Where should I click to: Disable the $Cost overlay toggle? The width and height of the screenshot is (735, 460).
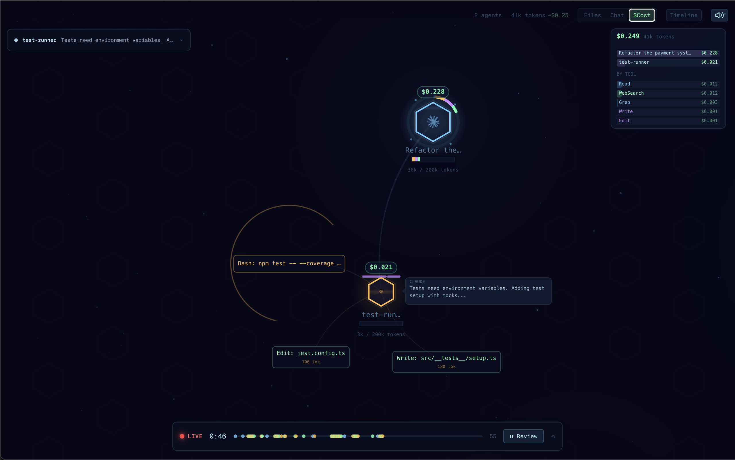coord(641,15)
